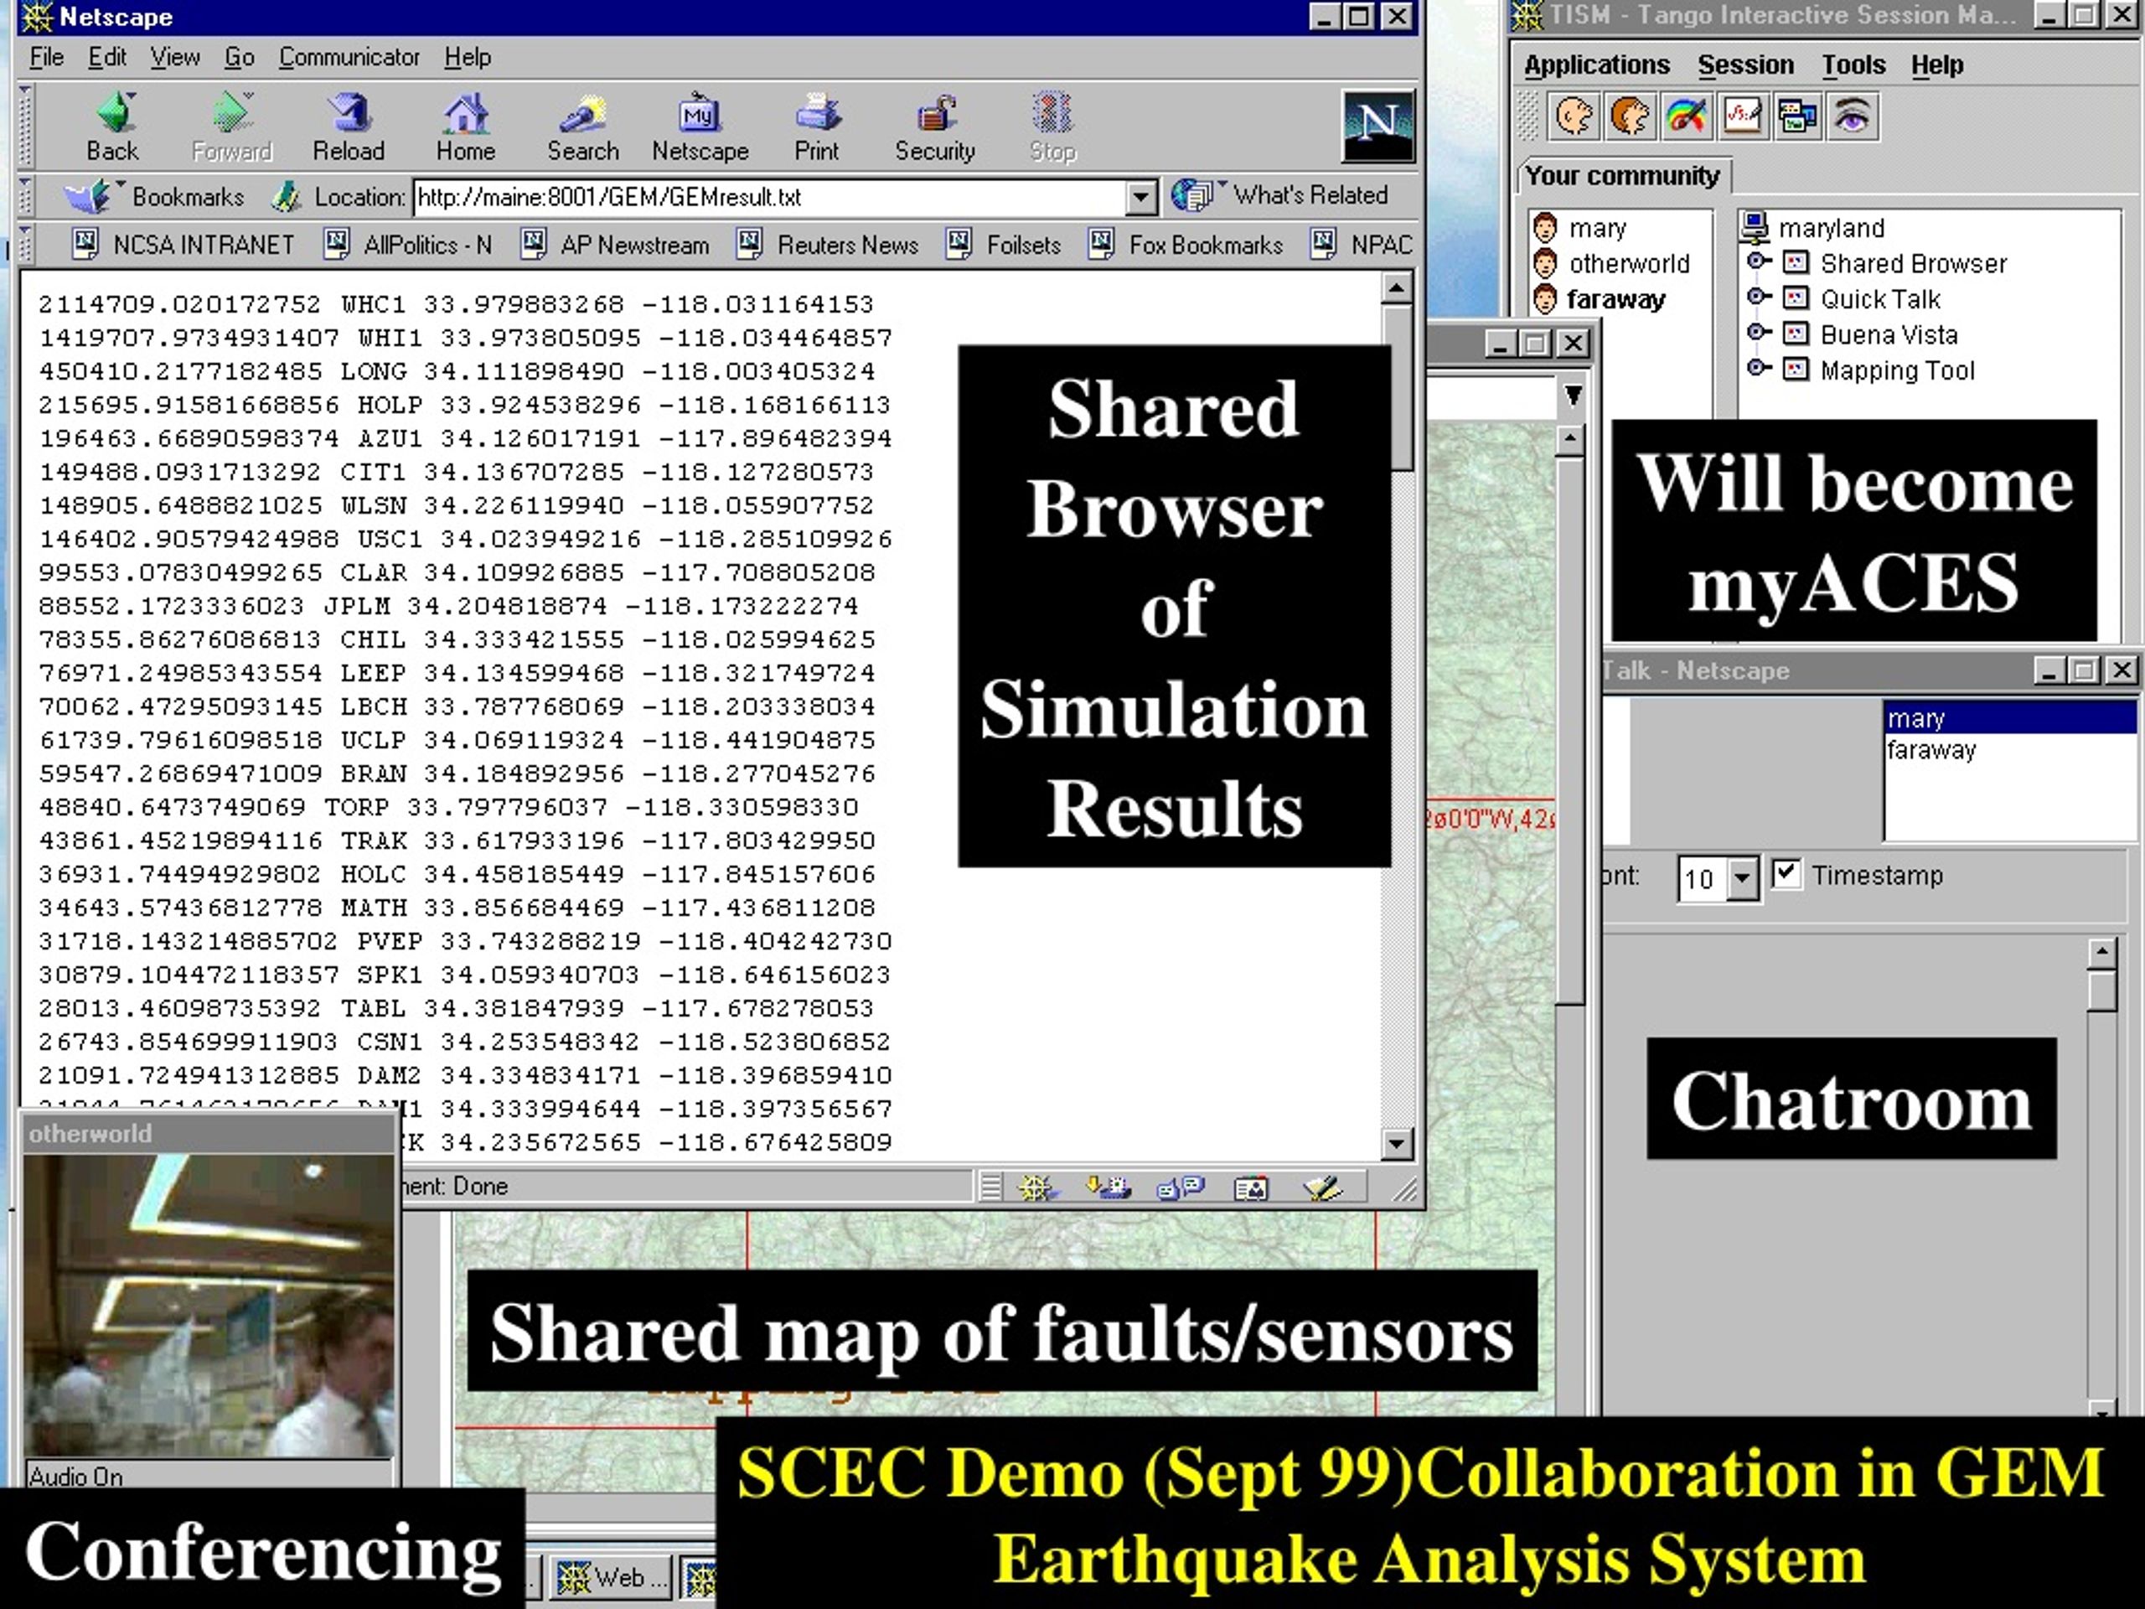Click the windows icon in TISM toolbar
Screen dimensions: 2145x1609
[x=1798, y=117]
